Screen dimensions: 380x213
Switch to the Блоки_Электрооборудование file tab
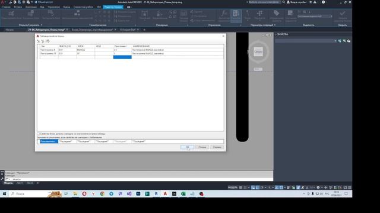[x=93, y=30]
